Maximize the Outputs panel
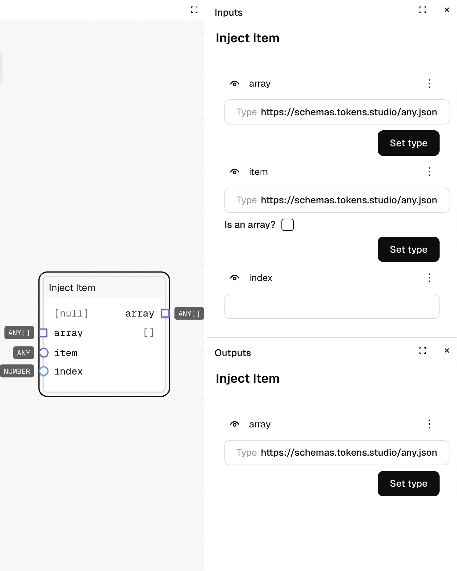Image resolution: width=457 pixels, height=571 pixels. [x=423, y=350]
